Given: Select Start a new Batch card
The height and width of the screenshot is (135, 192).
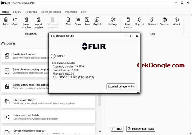Looking at the screenshot, I should coord(48,102).
